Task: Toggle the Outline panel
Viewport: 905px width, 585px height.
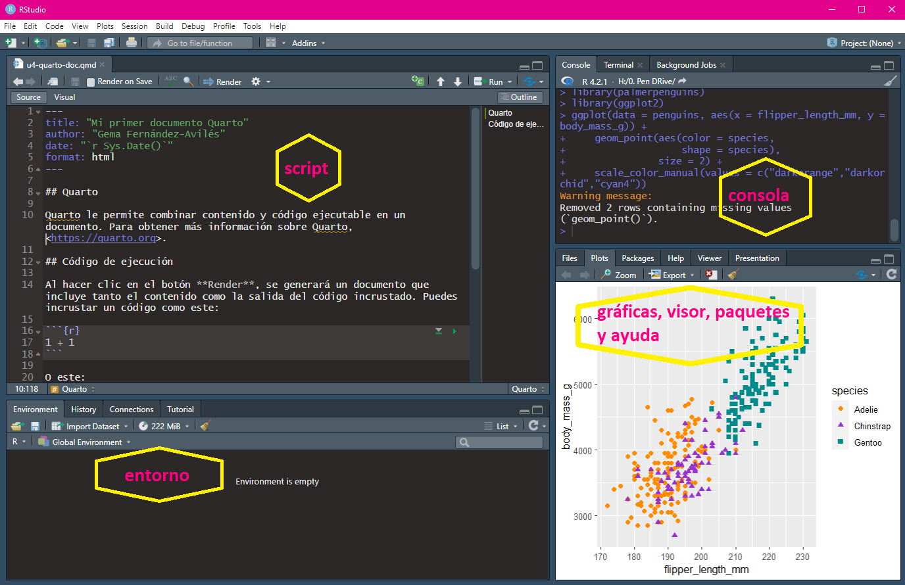Action: pyautogui.click(x=518, y=97)
